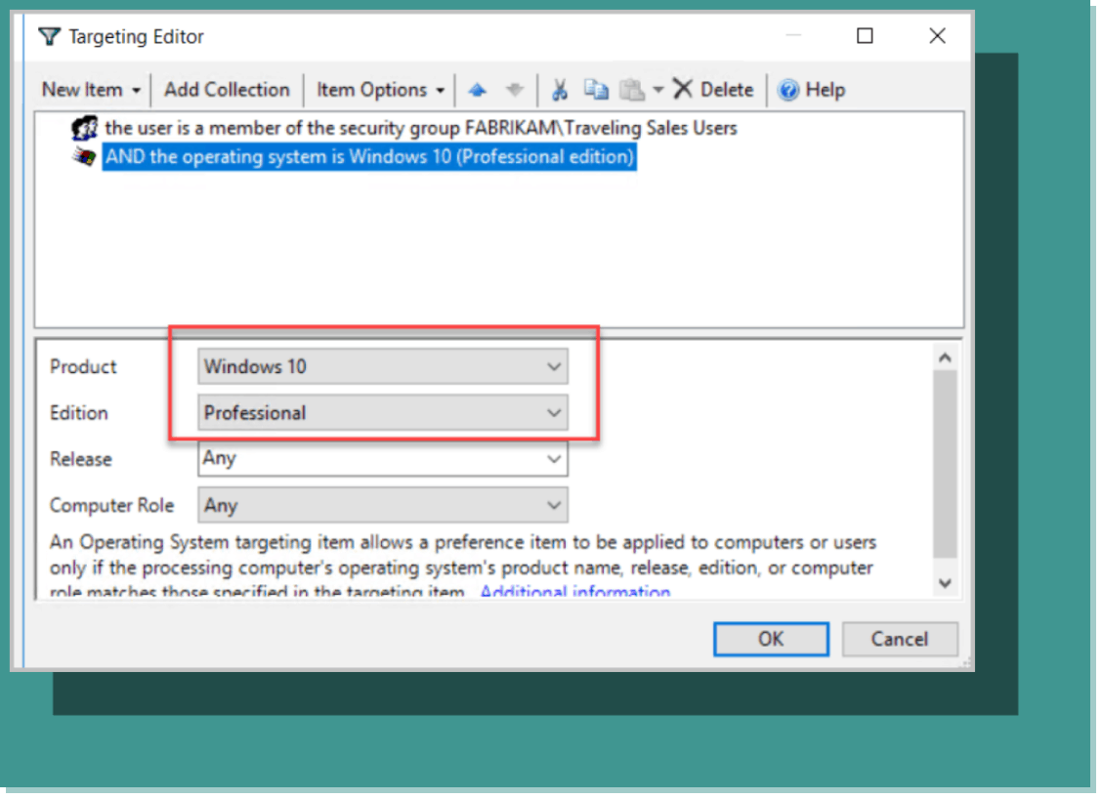Click the Paste clipboard icon
The width and height of the screenshot is (1102, 799).
[632, 90]
